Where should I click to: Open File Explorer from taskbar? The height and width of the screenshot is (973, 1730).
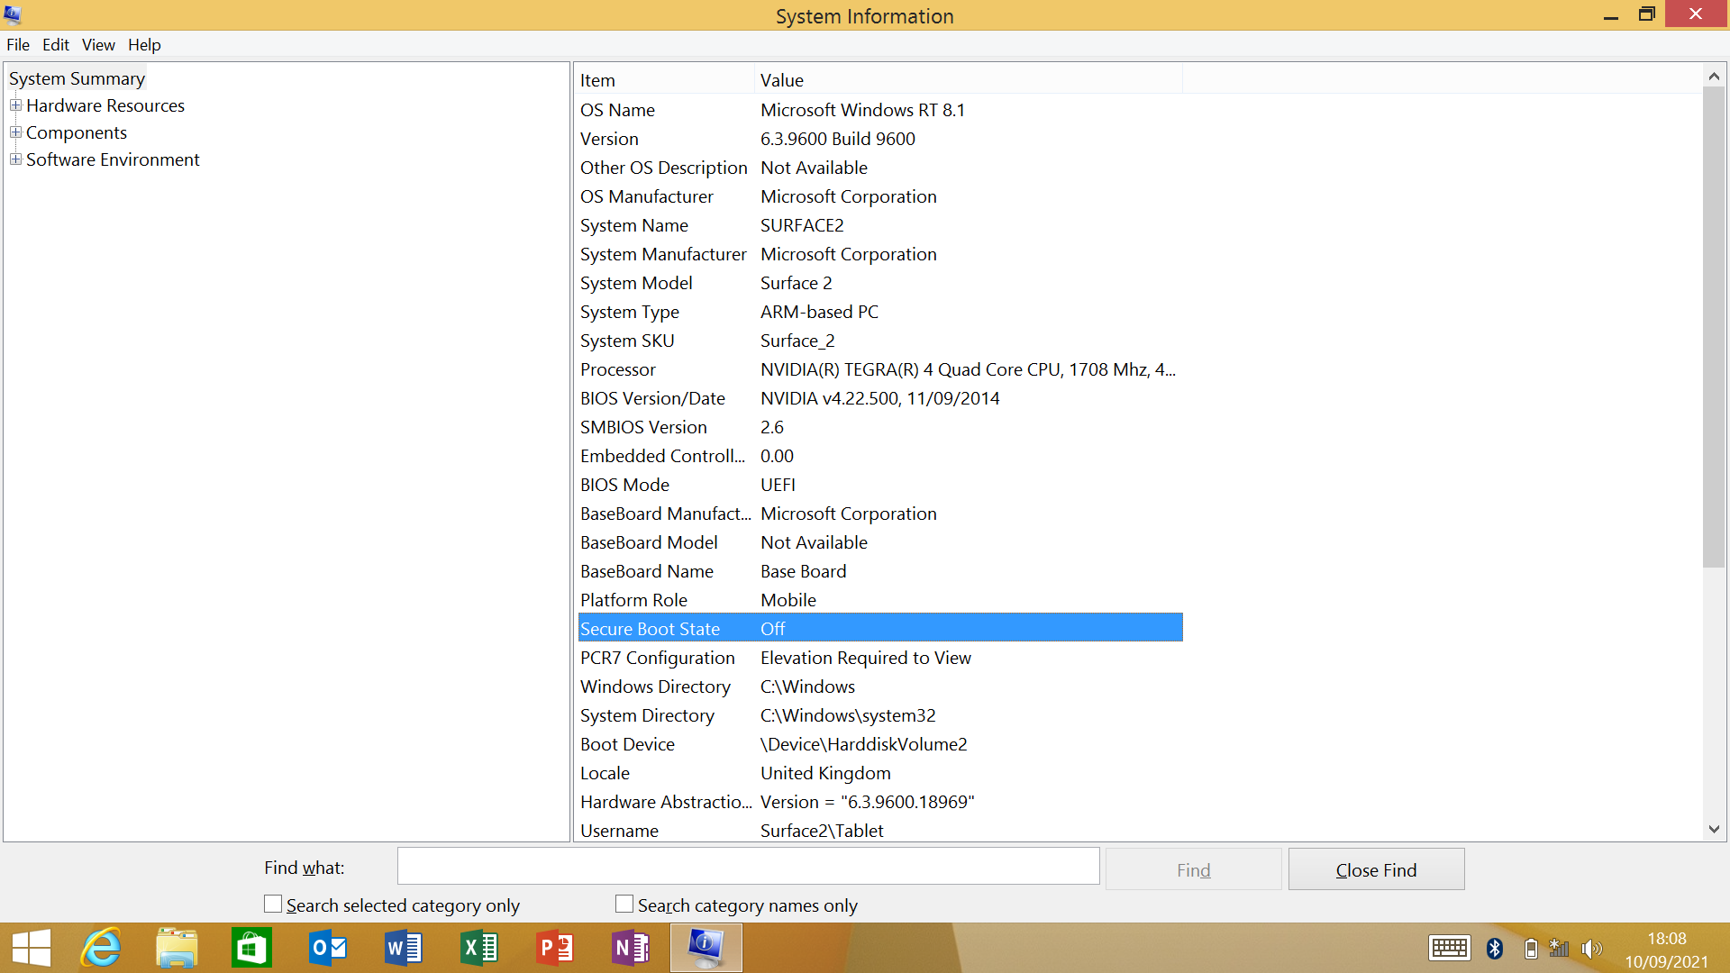click(x=177, y=948)
